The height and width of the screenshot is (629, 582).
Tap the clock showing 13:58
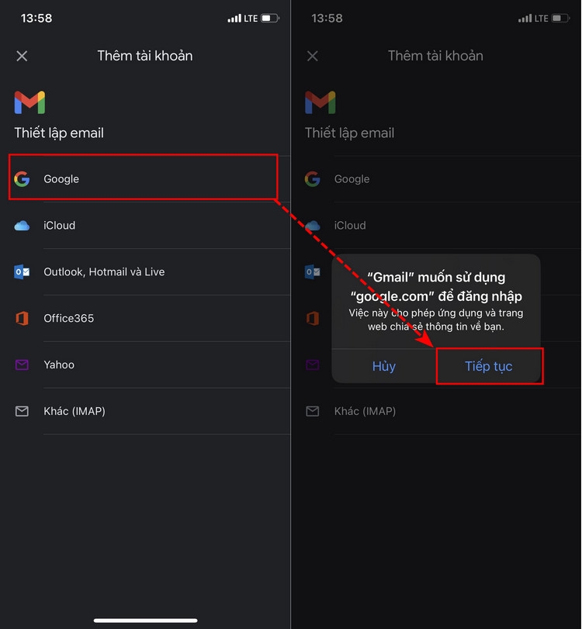tap(36, 17)
